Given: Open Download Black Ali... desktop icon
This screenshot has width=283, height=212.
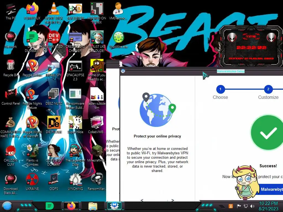Looking at the screenshot, I should pos(11,184).
